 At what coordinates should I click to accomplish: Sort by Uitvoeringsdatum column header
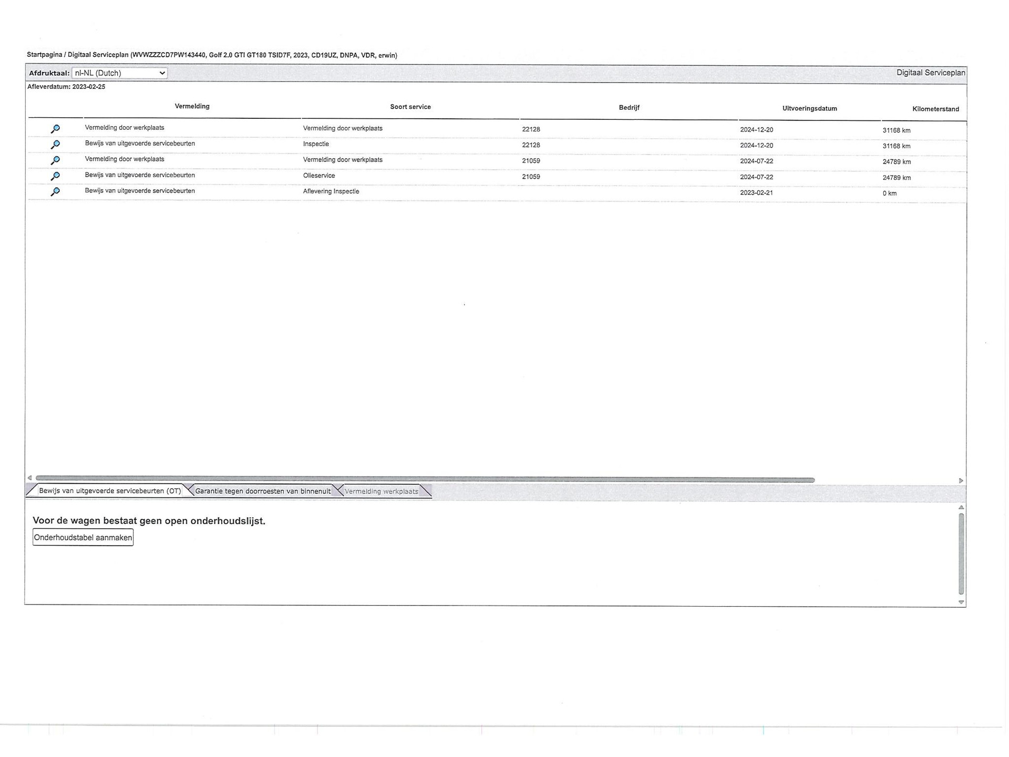pos(809,108)
